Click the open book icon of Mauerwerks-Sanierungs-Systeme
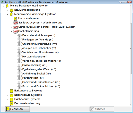Viewport: 133px width, 113px height. (x=11, y=14)
